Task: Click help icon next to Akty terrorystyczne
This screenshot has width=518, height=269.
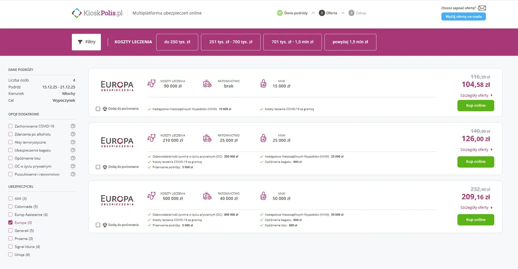Action: [73, 142]
